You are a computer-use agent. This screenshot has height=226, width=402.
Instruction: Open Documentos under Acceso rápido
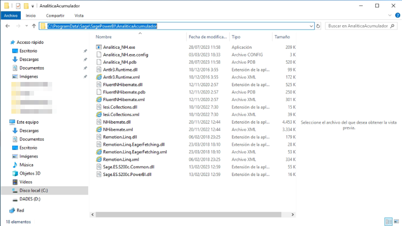click(x=32, y=68)
